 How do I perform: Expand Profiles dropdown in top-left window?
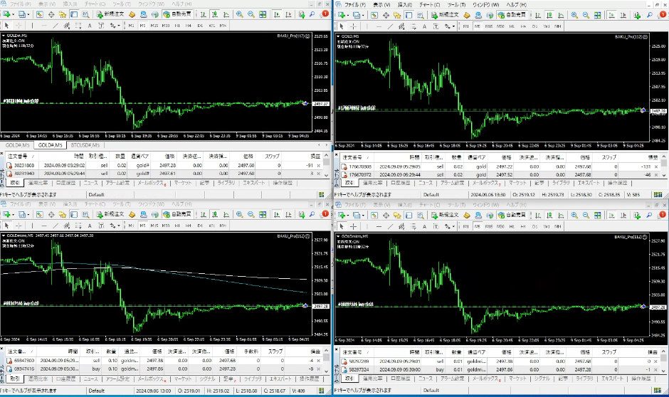click(x=28, y=14)
